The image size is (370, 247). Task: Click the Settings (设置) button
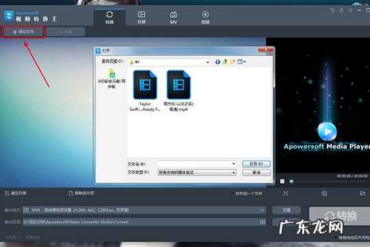click(286, 210)
